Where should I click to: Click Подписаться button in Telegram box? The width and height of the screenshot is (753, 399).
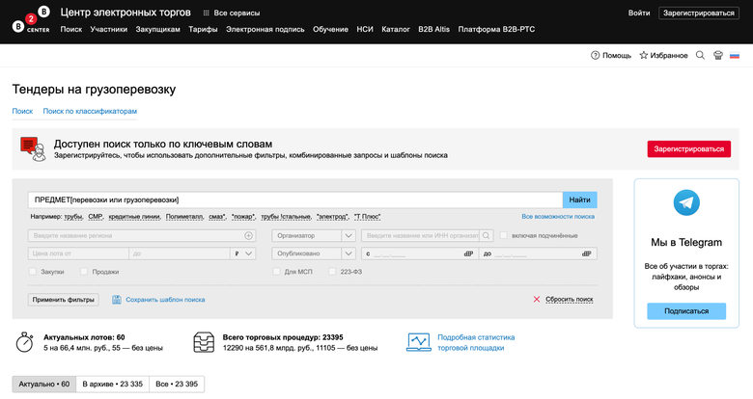click(685, 311)
